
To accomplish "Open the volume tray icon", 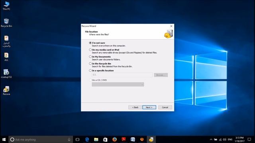I will 225,139.
